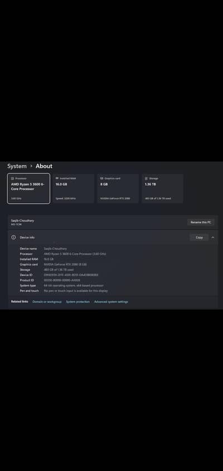Click the Installed RAM card icon

pyautogui.click(x=57, y=179)
